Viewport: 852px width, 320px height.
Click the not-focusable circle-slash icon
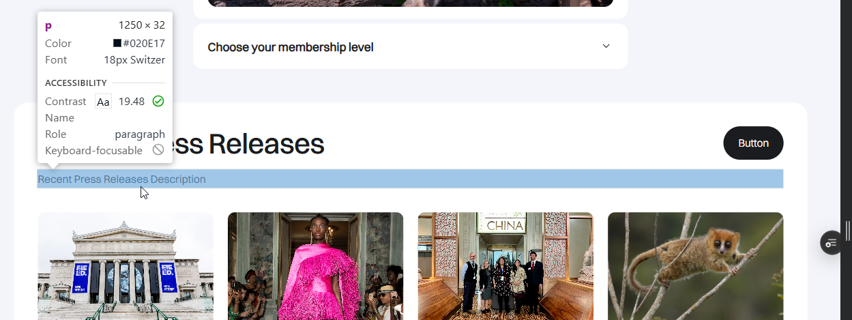click(x=158, y=150)
